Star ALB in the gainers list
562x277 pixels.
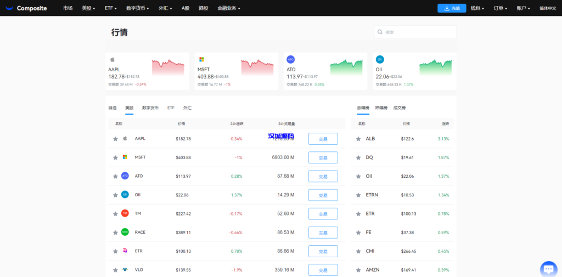point(358,139)
